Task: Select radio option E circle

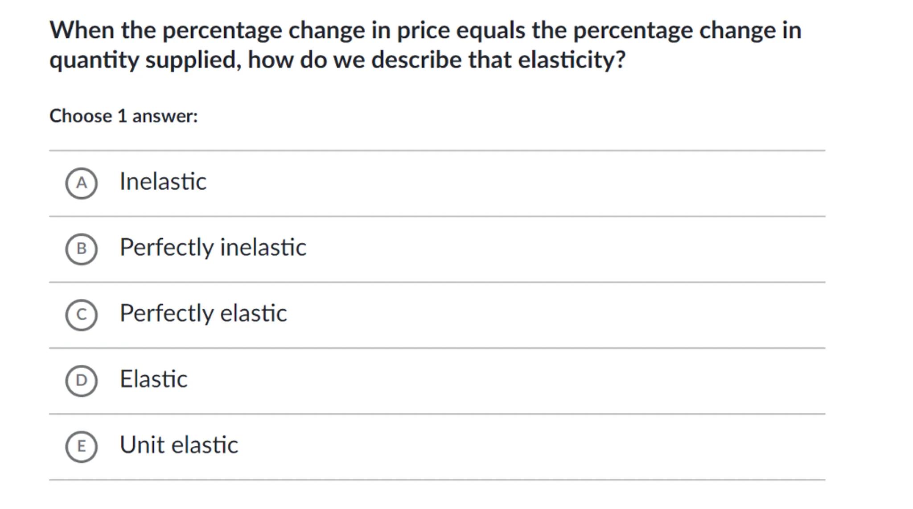Action: (x=81, y=447)
